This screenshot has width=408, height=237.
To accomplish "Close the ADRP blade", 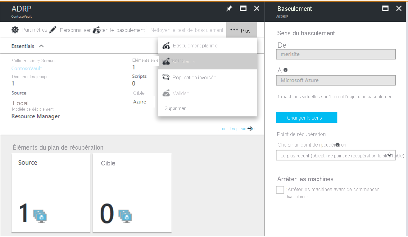I will (x=257, y=9).
